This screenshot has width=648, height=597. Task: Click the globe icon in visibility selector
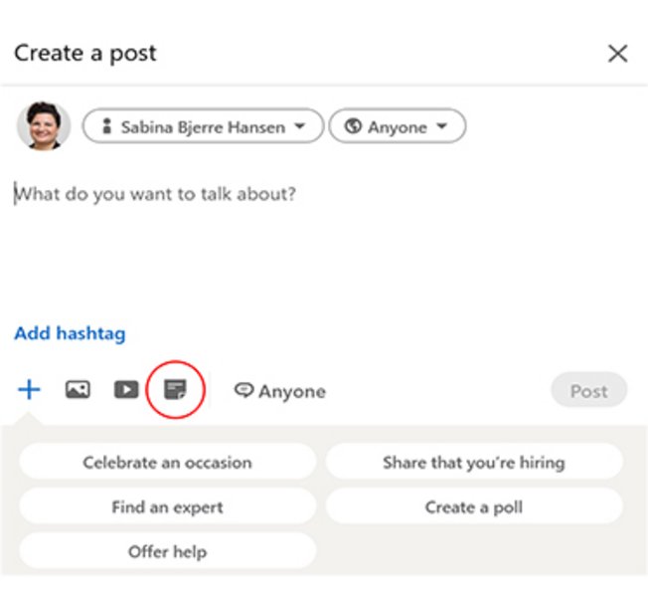351,127
